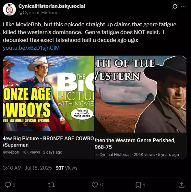Click CynicalHistorian.bsky.social display name
The image size is (191, 192).
click(x=52, y=6)
